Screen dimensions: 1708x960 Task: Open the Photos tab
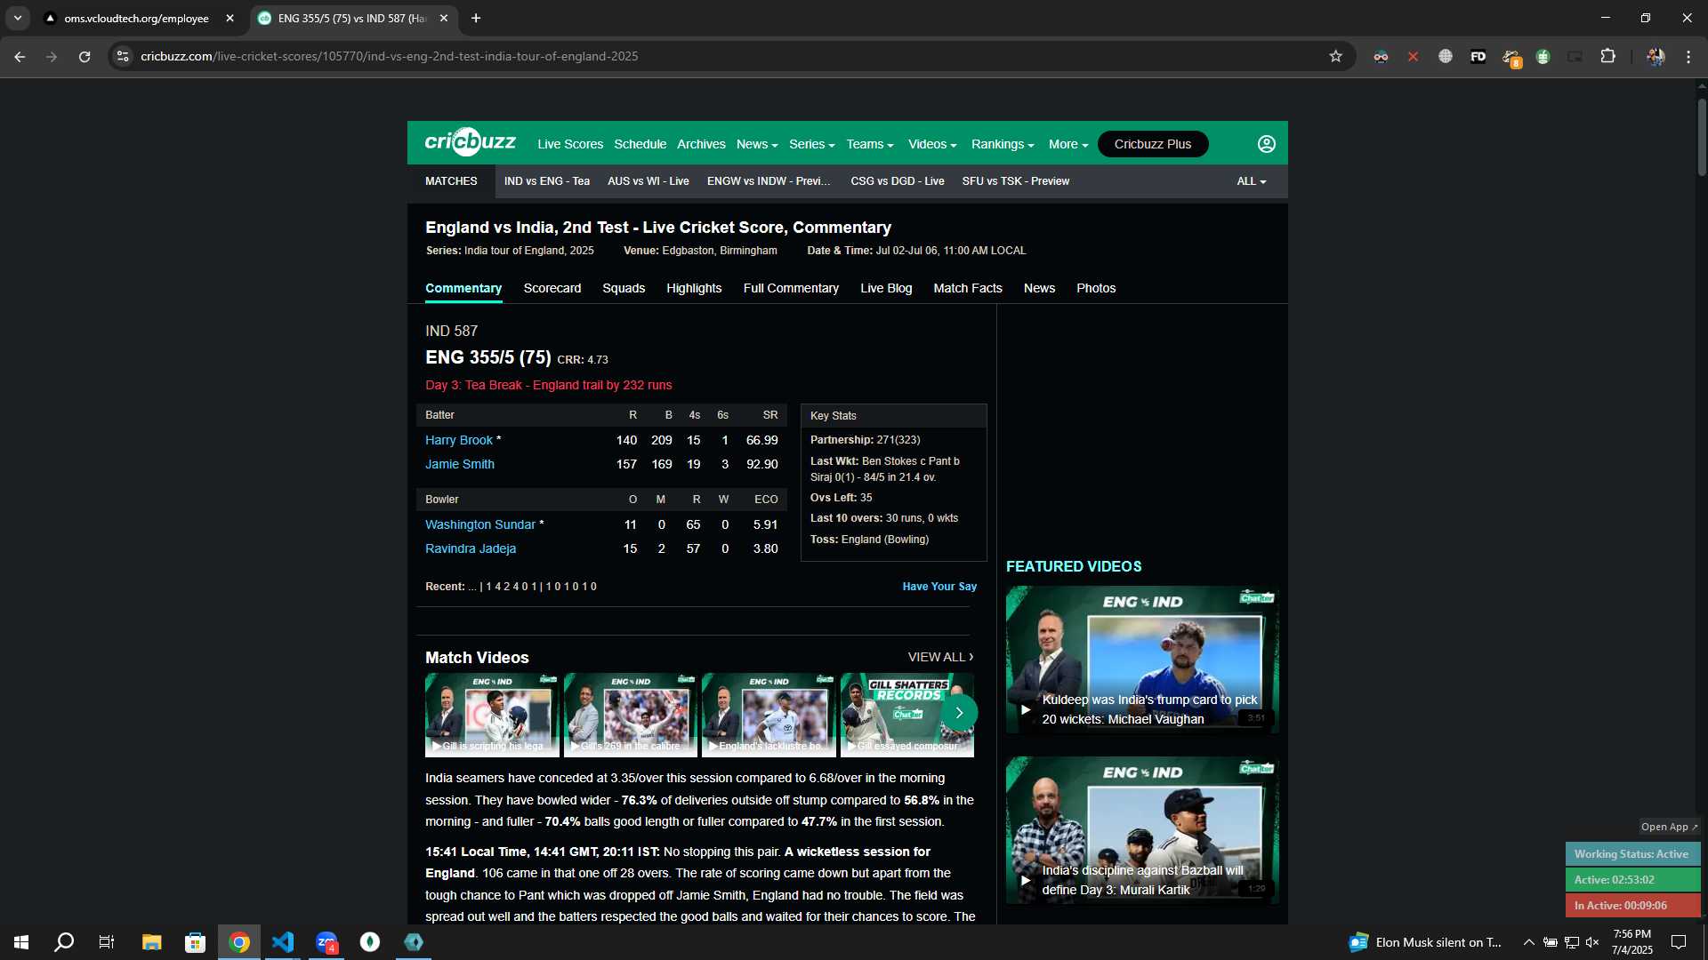[x=1096, y=288]
